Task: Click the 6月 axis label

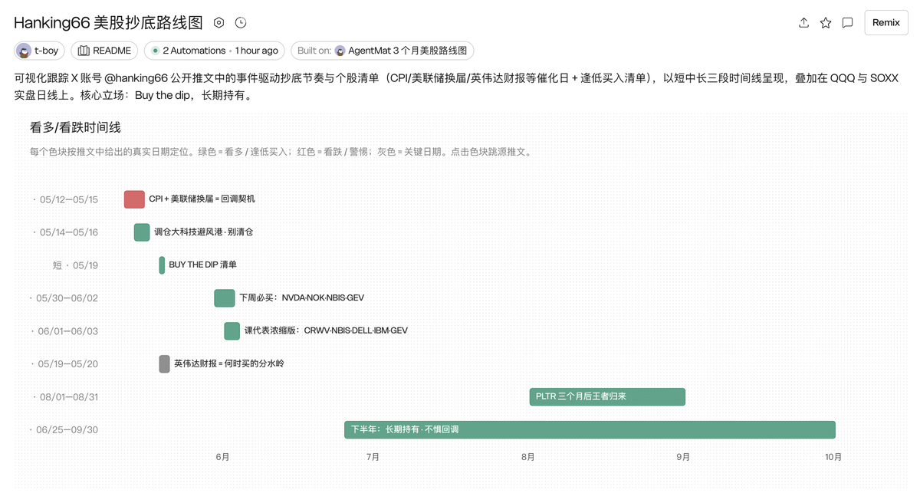Action: (x=222, y=457)
